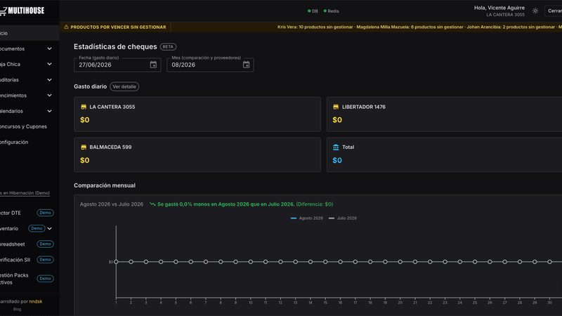Click user name Hola, Vicente Aguirre
Viewport: 562px width, 316px height.
click(x=499, y=8)
